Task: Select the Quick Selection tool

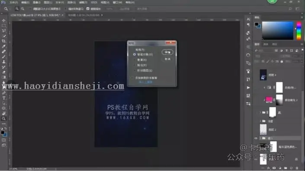Action: [x=4, y=36]
